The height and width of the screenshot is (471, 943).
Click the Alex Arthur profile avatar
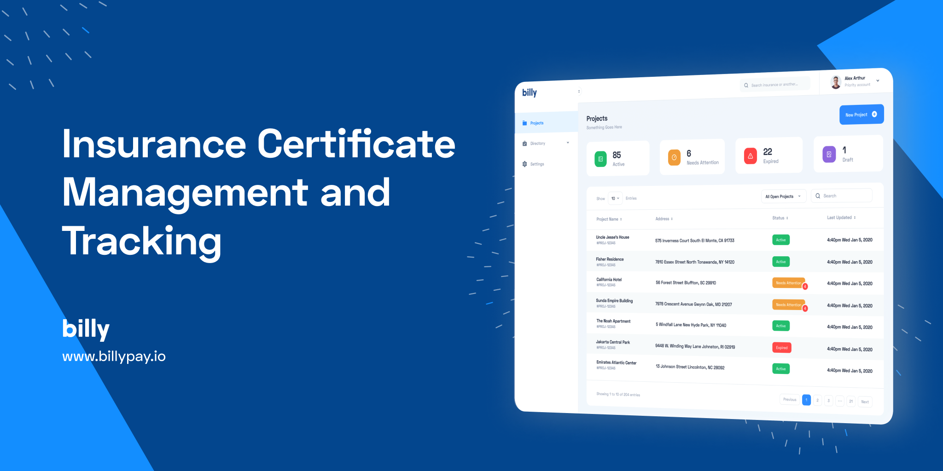(x=836, y=82)
